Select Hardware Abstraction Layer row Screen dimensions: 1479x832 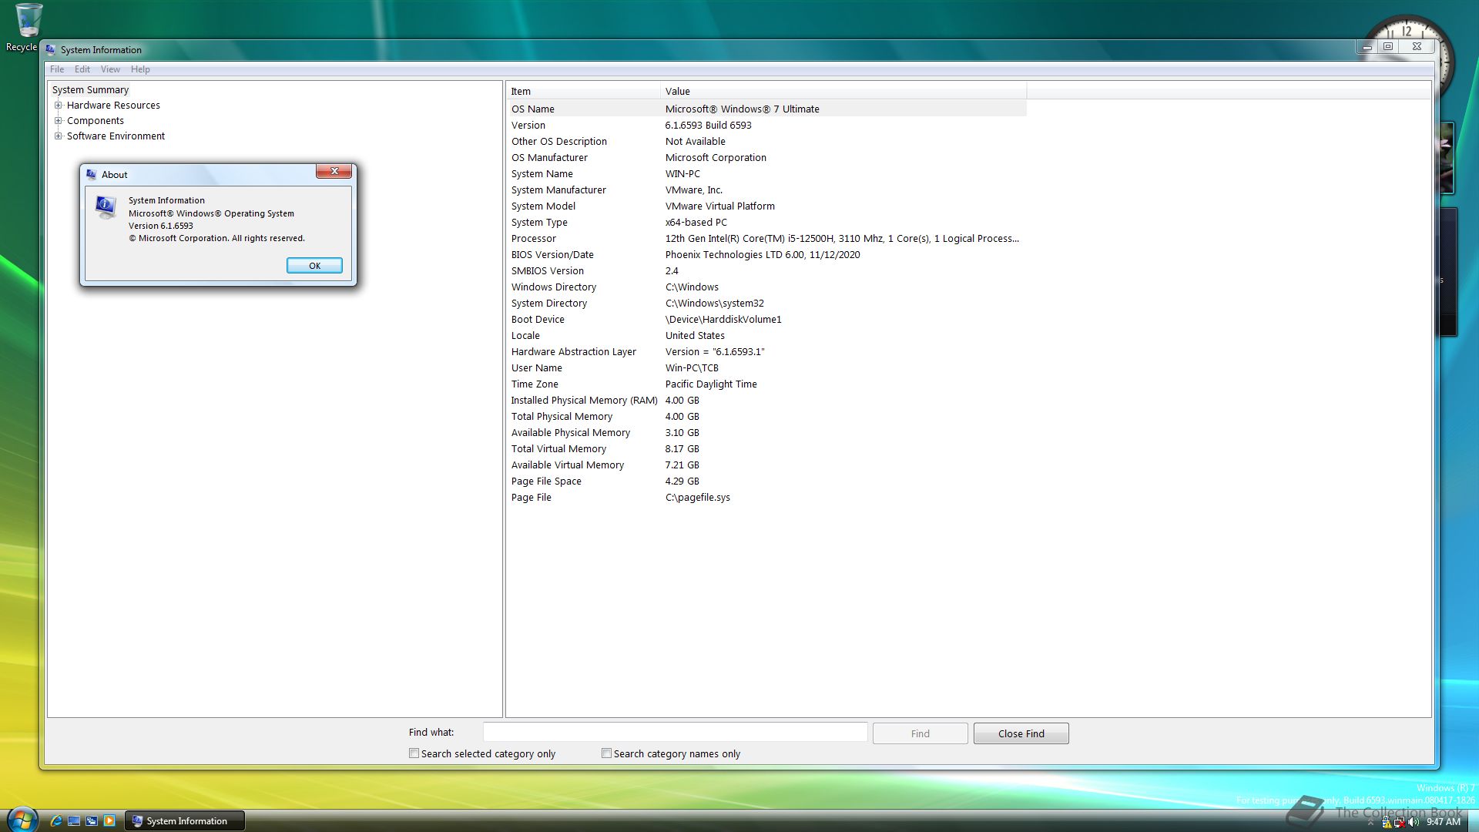point(766,352)
